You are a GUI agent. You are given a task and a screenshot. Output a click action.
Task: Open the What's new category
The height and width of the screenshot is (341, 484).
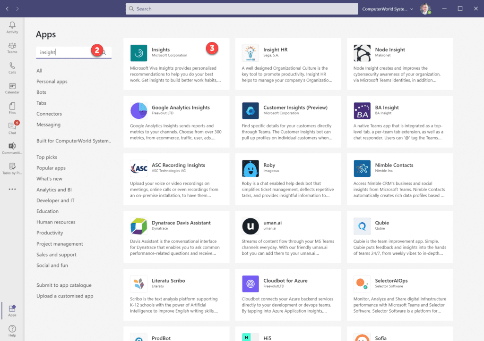click(49, 179)
